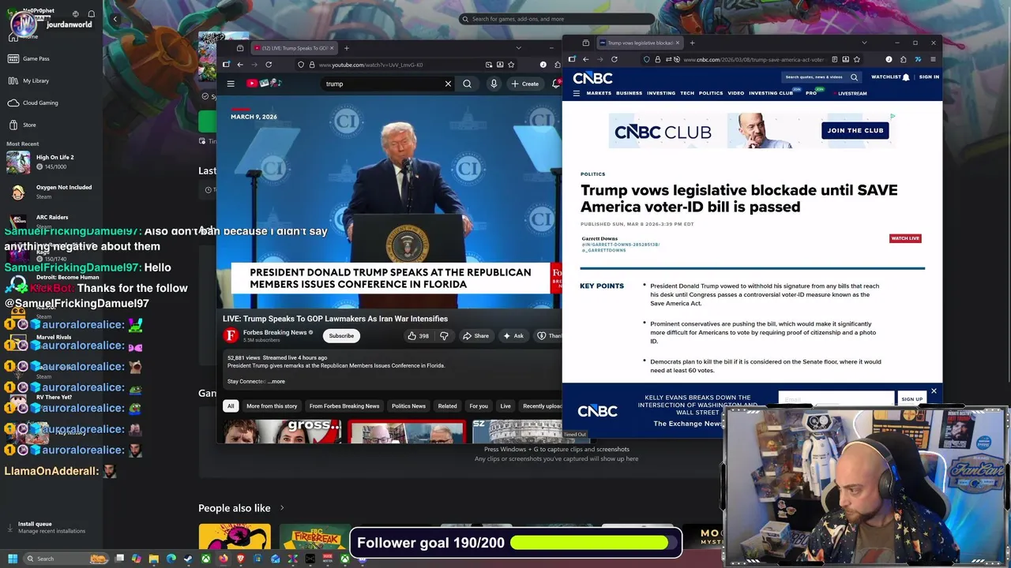Click SIGN UP in CNBC newsletter banner

coord(911,399)
